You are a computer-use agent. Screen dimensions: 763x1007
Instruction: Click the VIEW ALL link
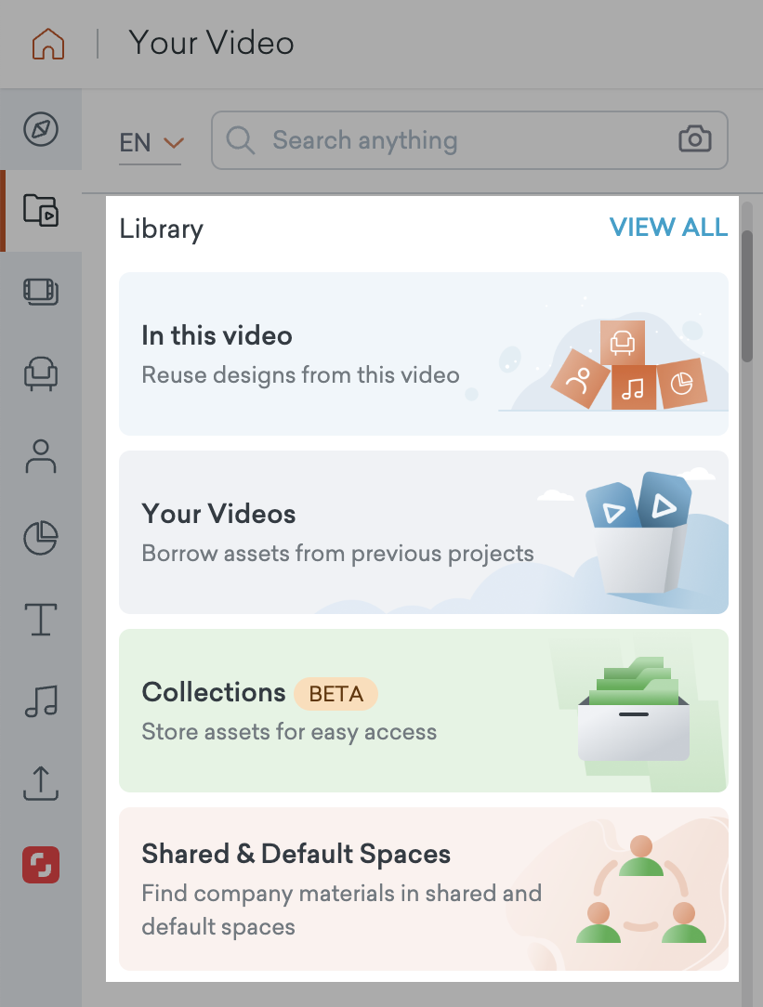(668, 228)
